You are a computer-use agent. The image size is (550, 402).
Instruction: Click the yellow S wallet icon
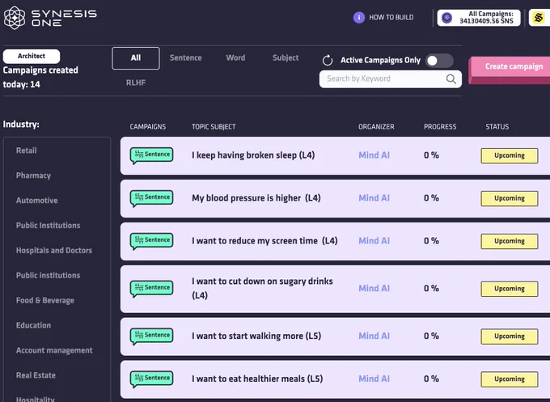pos(539,18)
